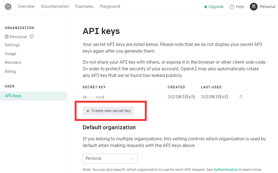Open the Billing section
Viewport: 278px width, 173px height.
click(10, 71)
